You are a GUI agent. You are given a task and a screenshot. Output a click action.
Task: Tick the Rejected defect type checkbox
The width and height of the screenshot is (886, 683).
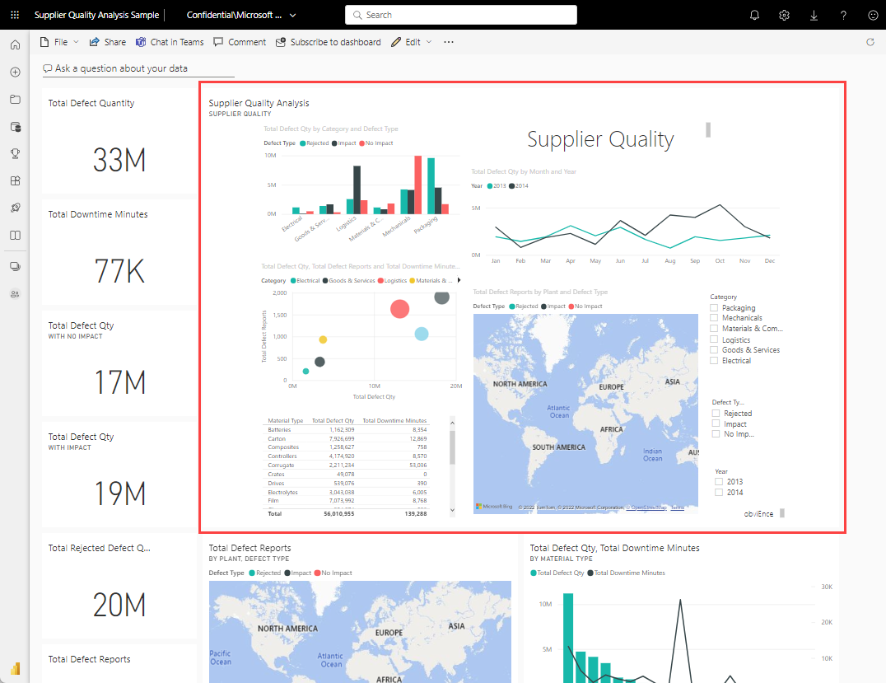click(x=716, y=414)
